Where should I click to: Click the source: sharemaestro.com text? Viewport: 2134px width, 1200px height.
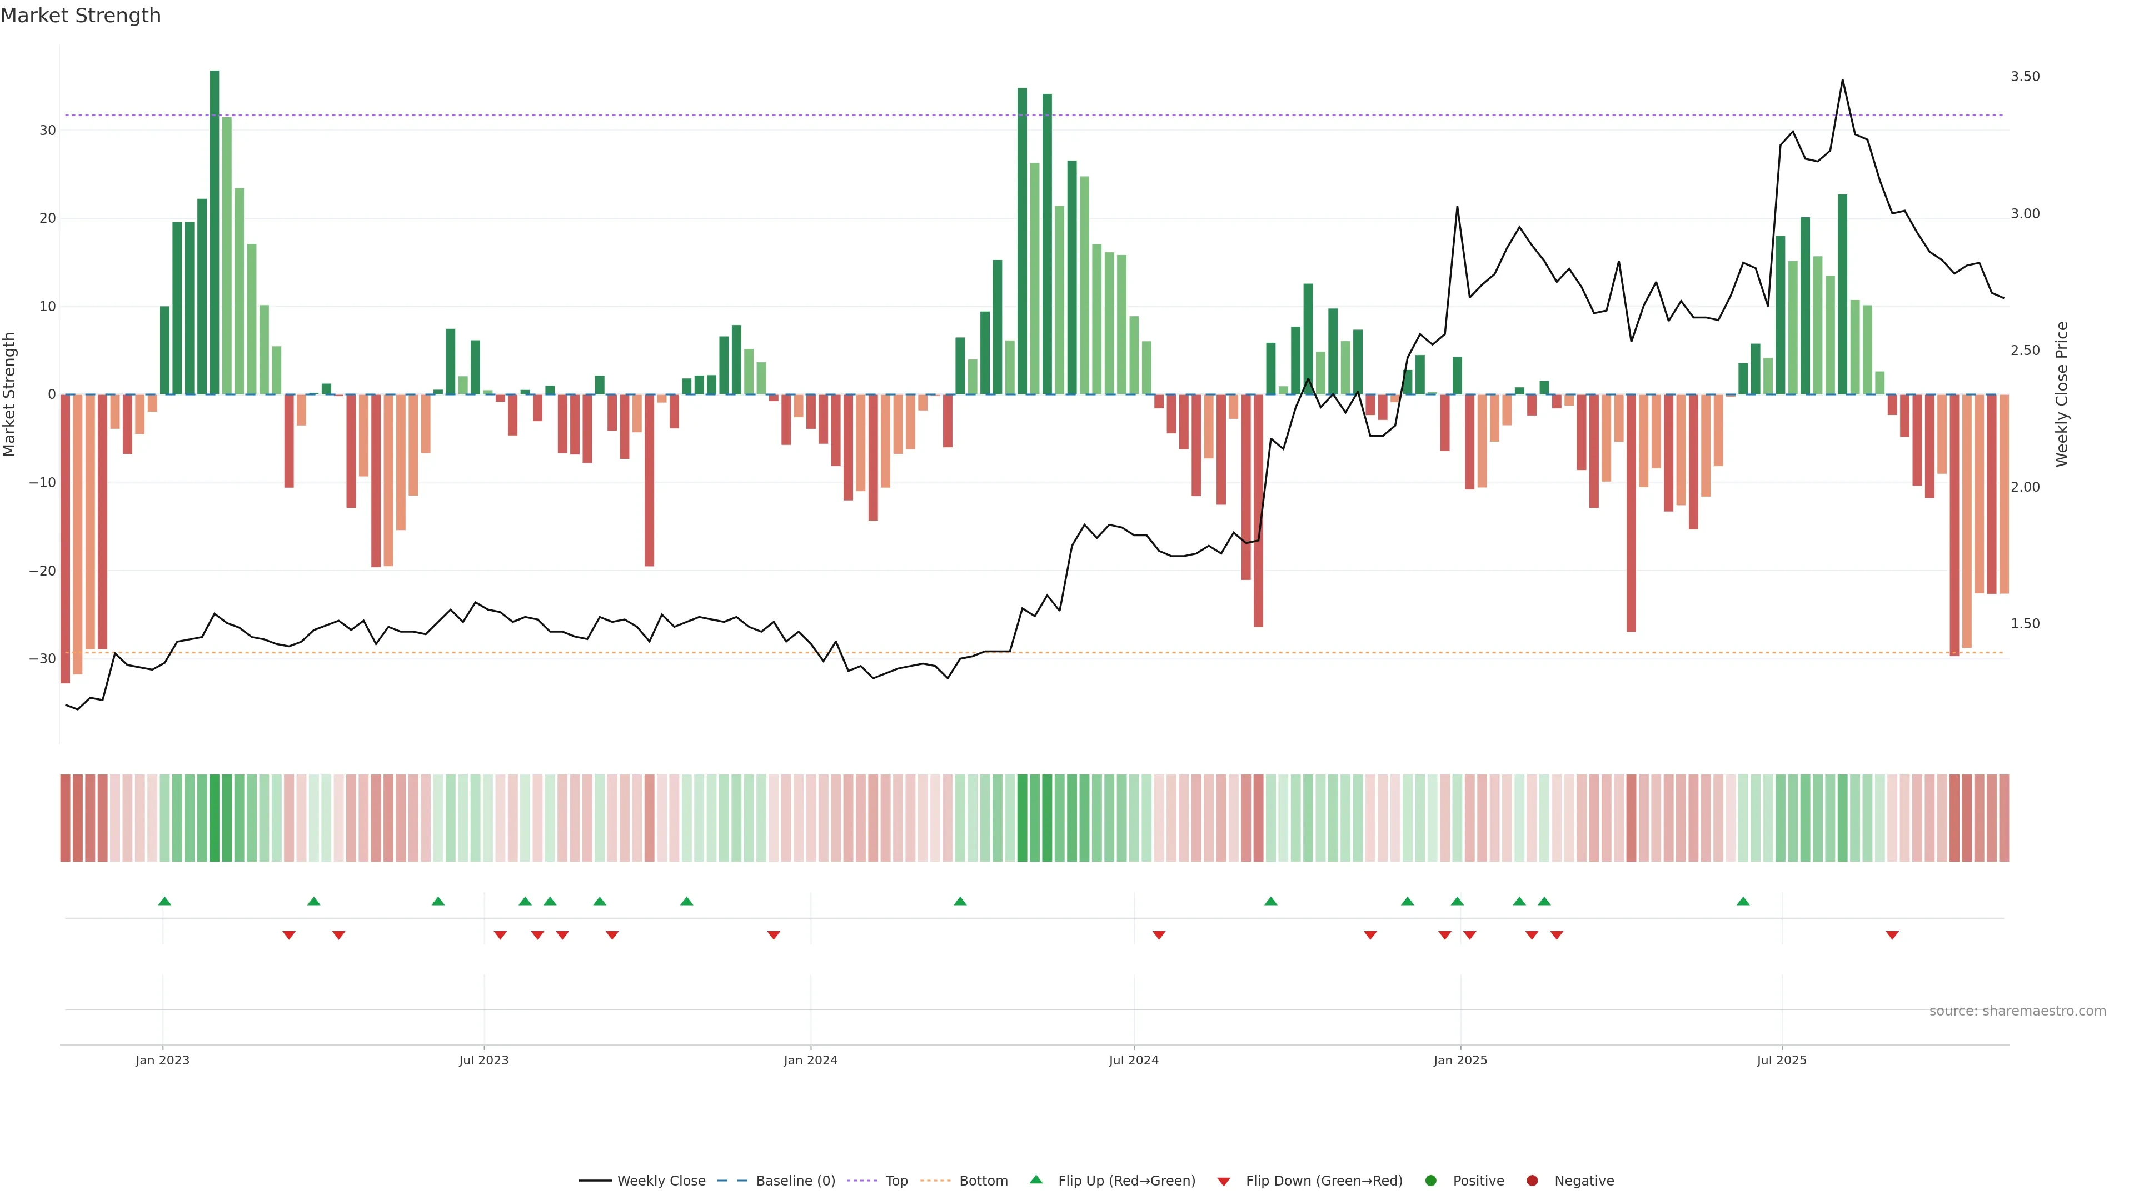tap(2017, 1011)
